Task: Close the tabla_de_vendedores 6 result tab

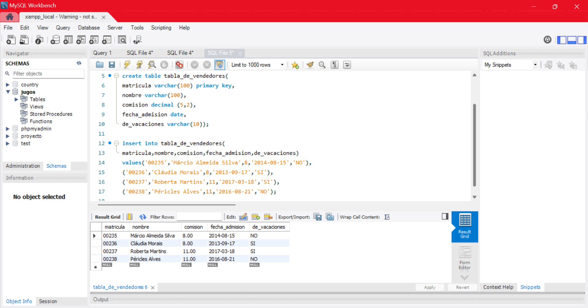Action: point(153,288)
